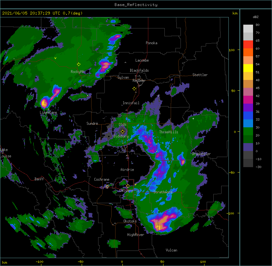Click the 0 tick on bottom axis
Viewport: 272px width, 266px height.
pyautogui.click(x=122, y=262)
